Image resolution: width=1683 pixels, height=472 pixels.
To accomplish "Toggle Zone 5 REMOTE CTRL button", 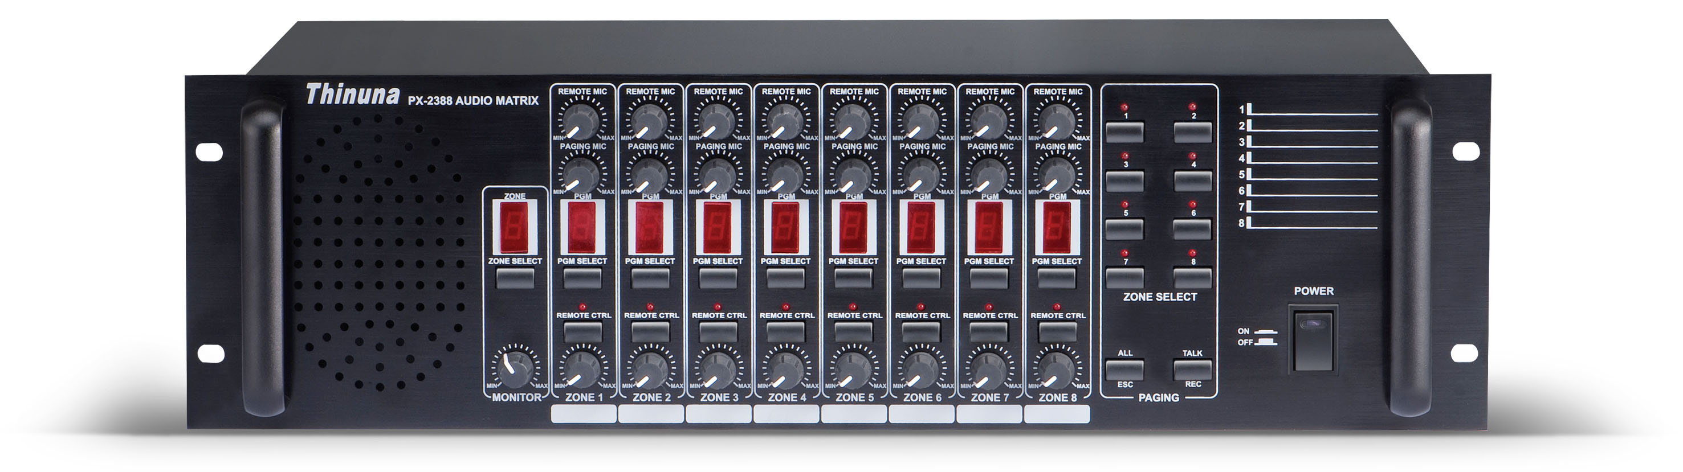I will pos(853,331).
